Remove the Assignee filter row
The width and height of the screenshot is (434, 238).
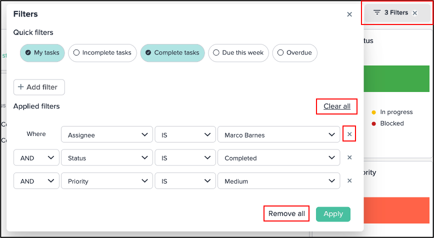click(349, 134)
